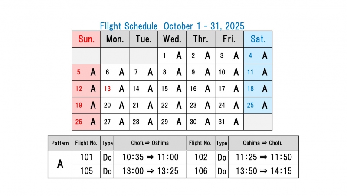Screen dimensions: 347x196
Task: Click the Oshima ⇒ Chofu header
Action: [x=263, y=143]
